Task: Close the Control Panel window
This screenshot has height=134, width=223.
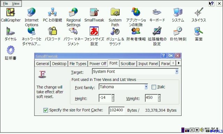Action: (x=220, y=3)
